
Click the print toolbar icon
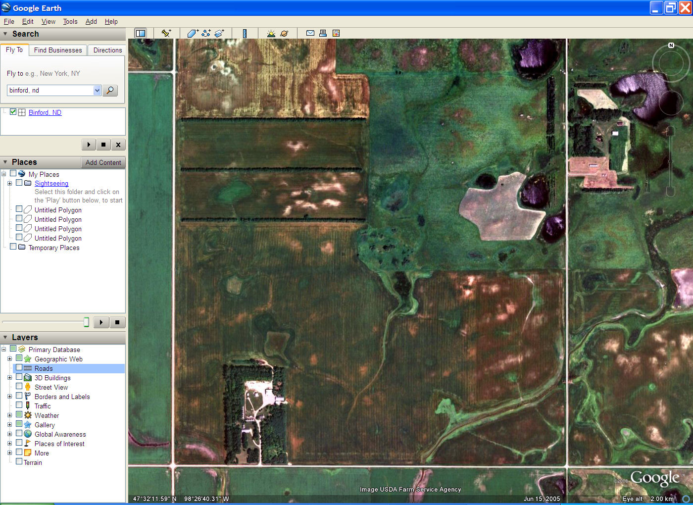[323, 33]
